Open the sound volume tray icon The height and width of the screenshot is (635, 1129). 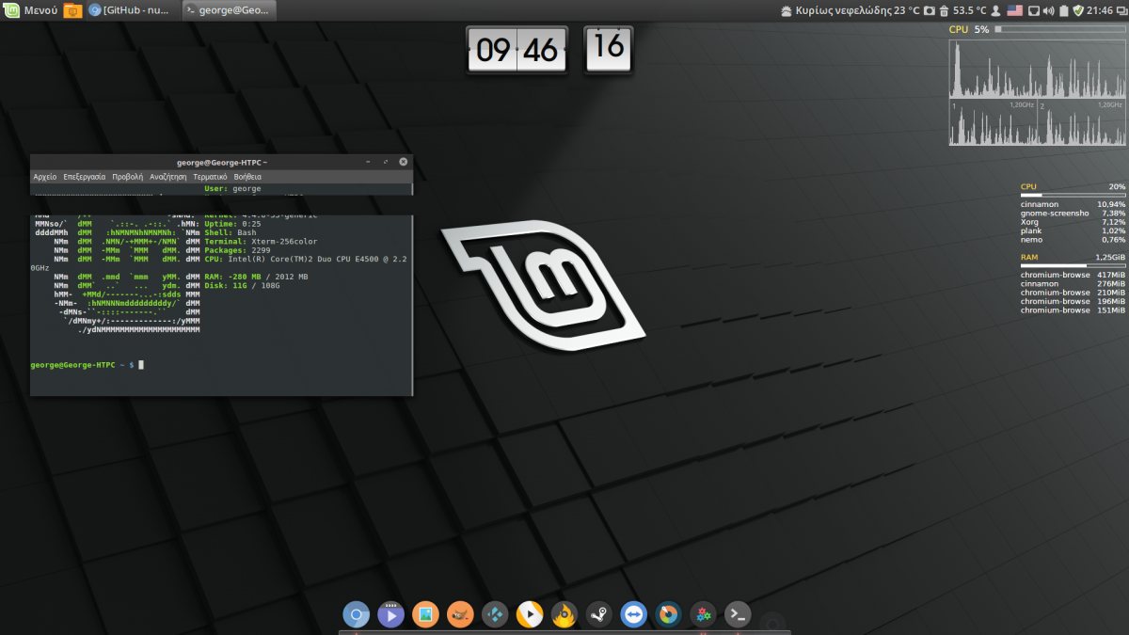(1048, 10)
